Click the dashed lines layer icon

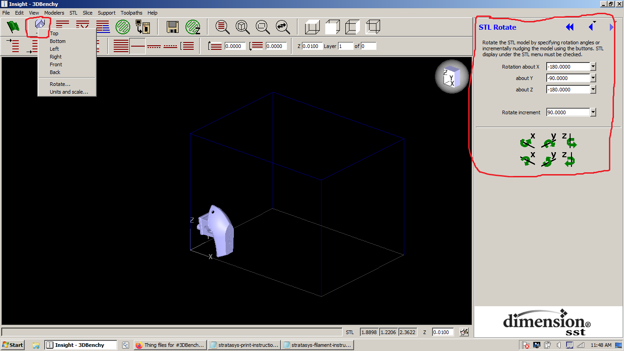154,46
